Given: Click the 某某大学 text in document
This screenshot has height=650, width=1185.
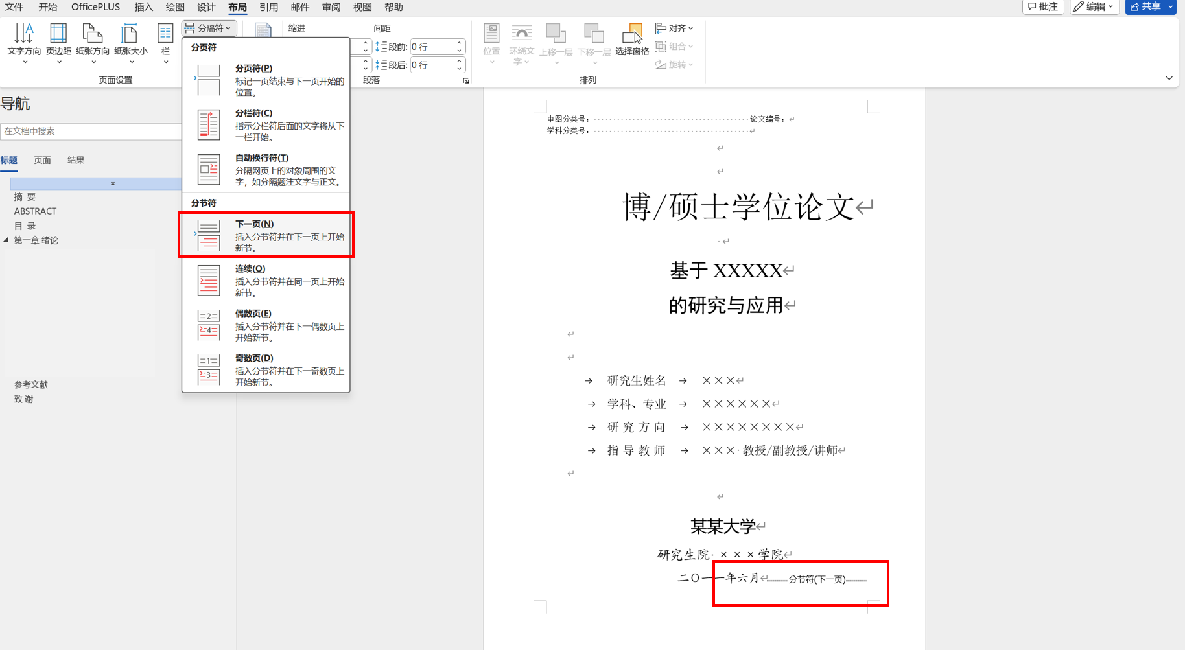Looking at the screenshot, I should coord(723,526).
